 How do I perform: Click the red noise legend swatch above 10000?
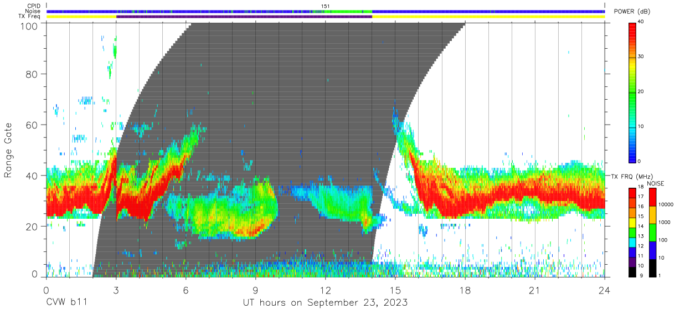[x=653, y=197]
